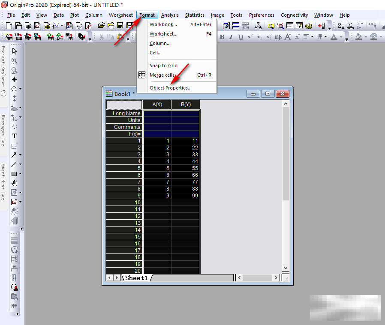
Task: Switch to the Sheet1 tab
Action: tap(136, 278)
